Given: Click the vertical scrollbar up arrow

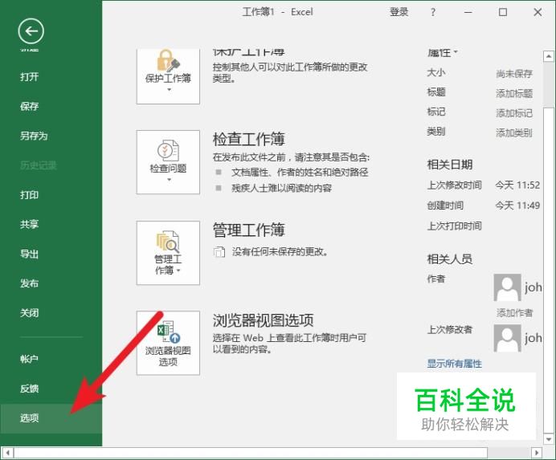Looking at the screenshot, I should (549, 56).
